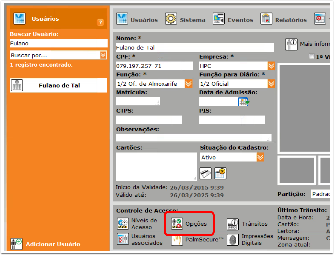Click the '1 registro encontrado.' text

coord(41,65)
